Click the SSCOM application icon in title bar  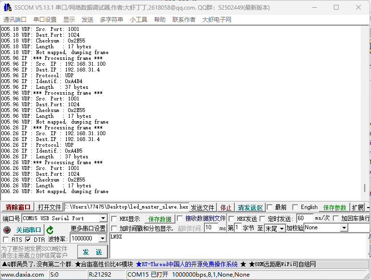pyautogui.click(x=8, y=7)
